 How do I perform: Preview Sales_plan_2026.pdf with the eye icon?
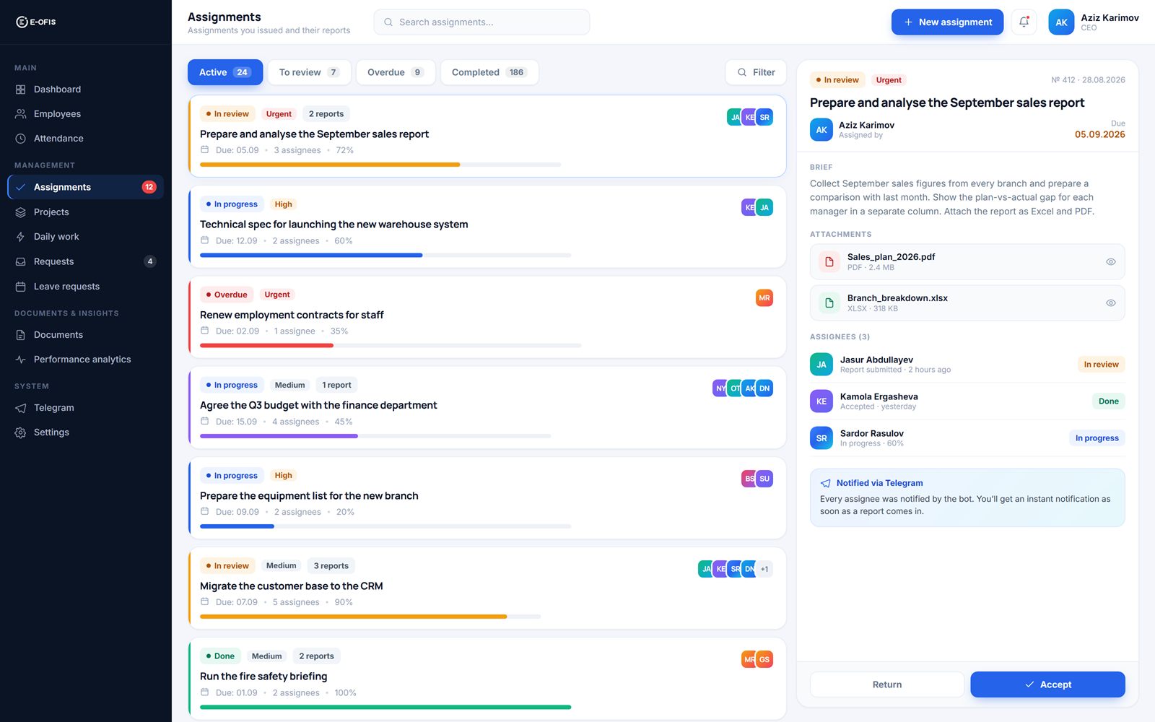click(1111, 262)
